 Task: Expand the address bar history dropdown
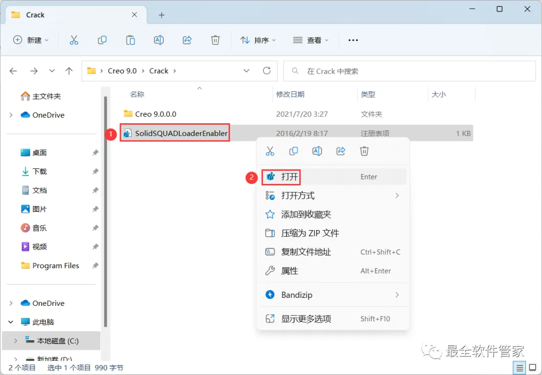[246, 71]
